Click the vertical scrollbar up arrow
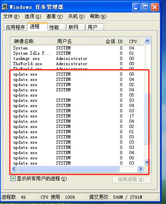The height and width of the screenshot is (204, 166). [x=148, y=41]
